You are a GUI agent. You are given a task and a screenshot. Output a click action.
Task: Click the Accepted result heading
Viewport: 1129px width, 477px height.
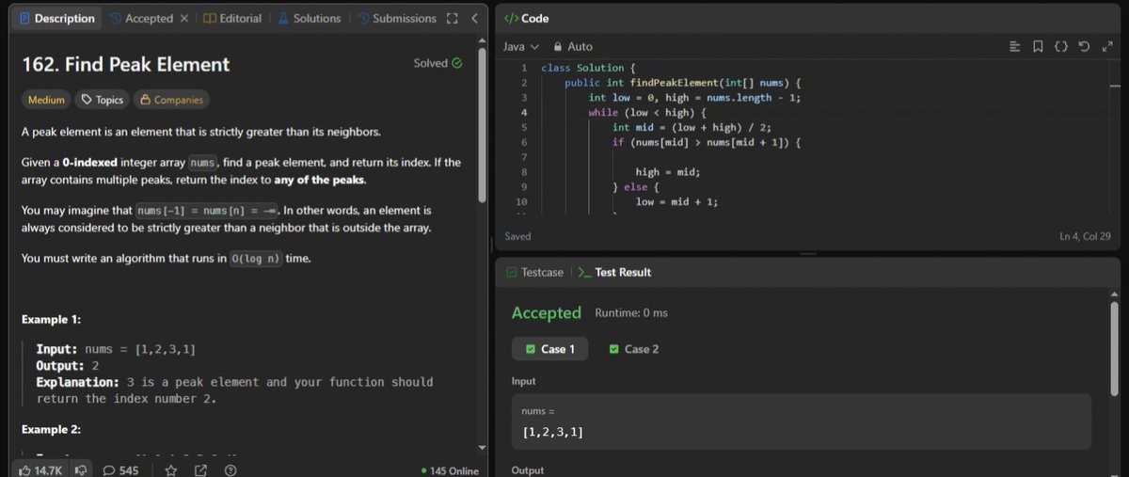click(547, 312)
